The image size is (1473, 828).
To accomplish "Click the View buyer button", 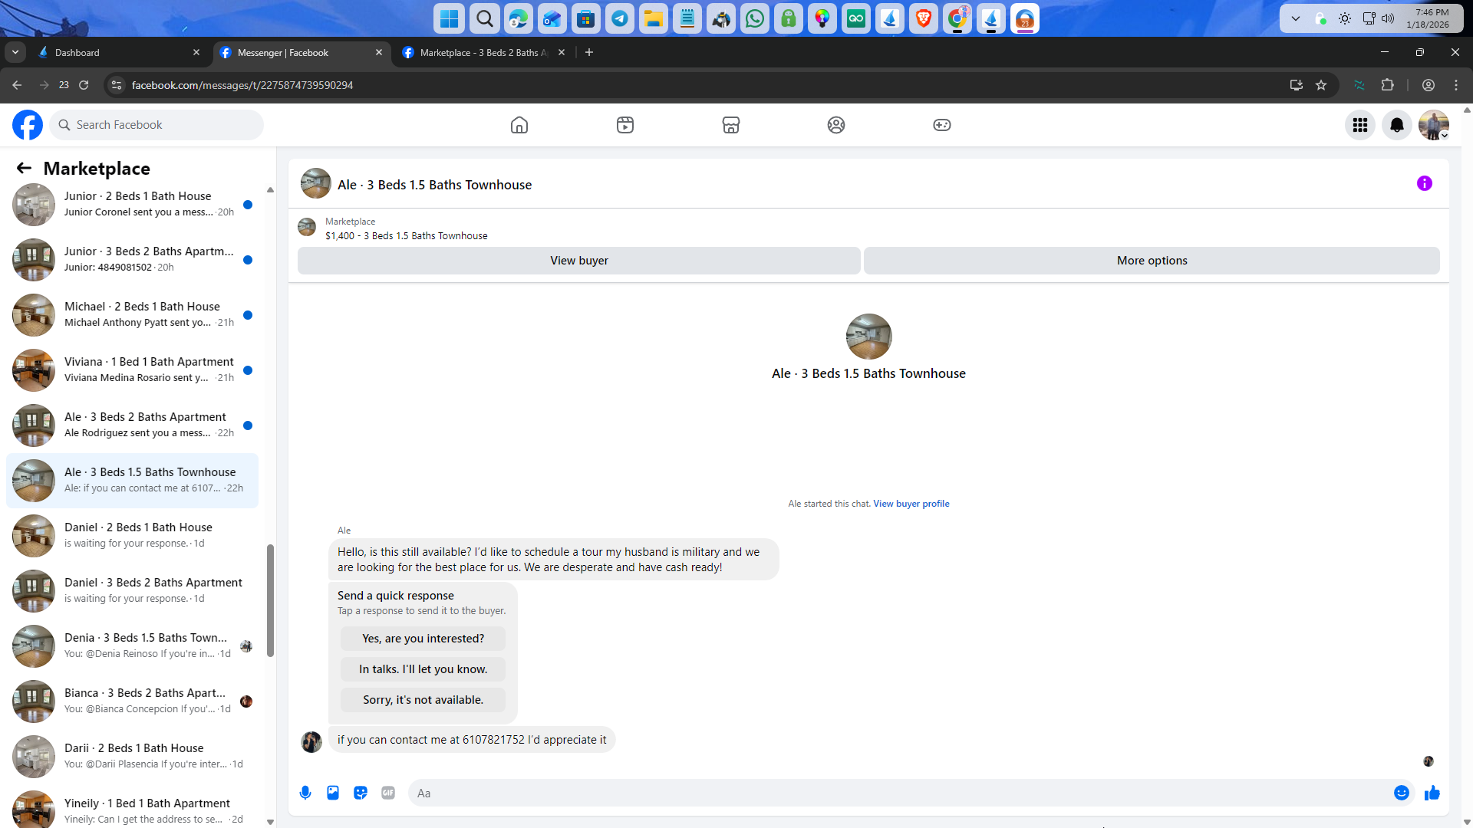I will [x=578, y=261].
